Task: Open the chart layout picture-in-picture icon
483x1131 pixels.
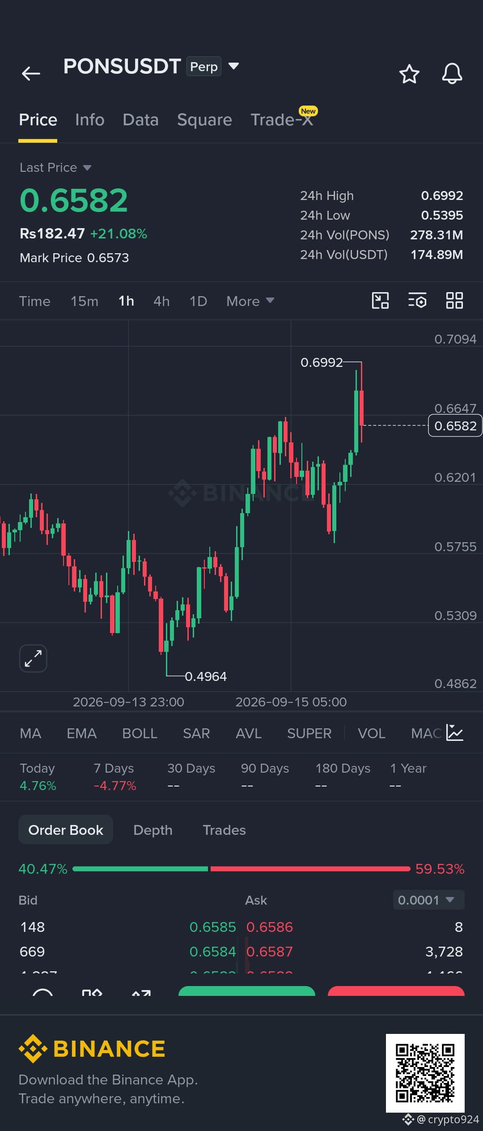Action: (x=380, y=300)
